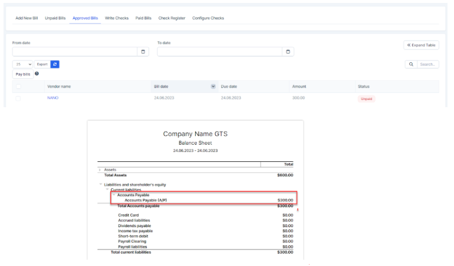Click the 300.00 amount cell
Image resolution: width=454 pixels, height=266 pixels.
(298, 98)
